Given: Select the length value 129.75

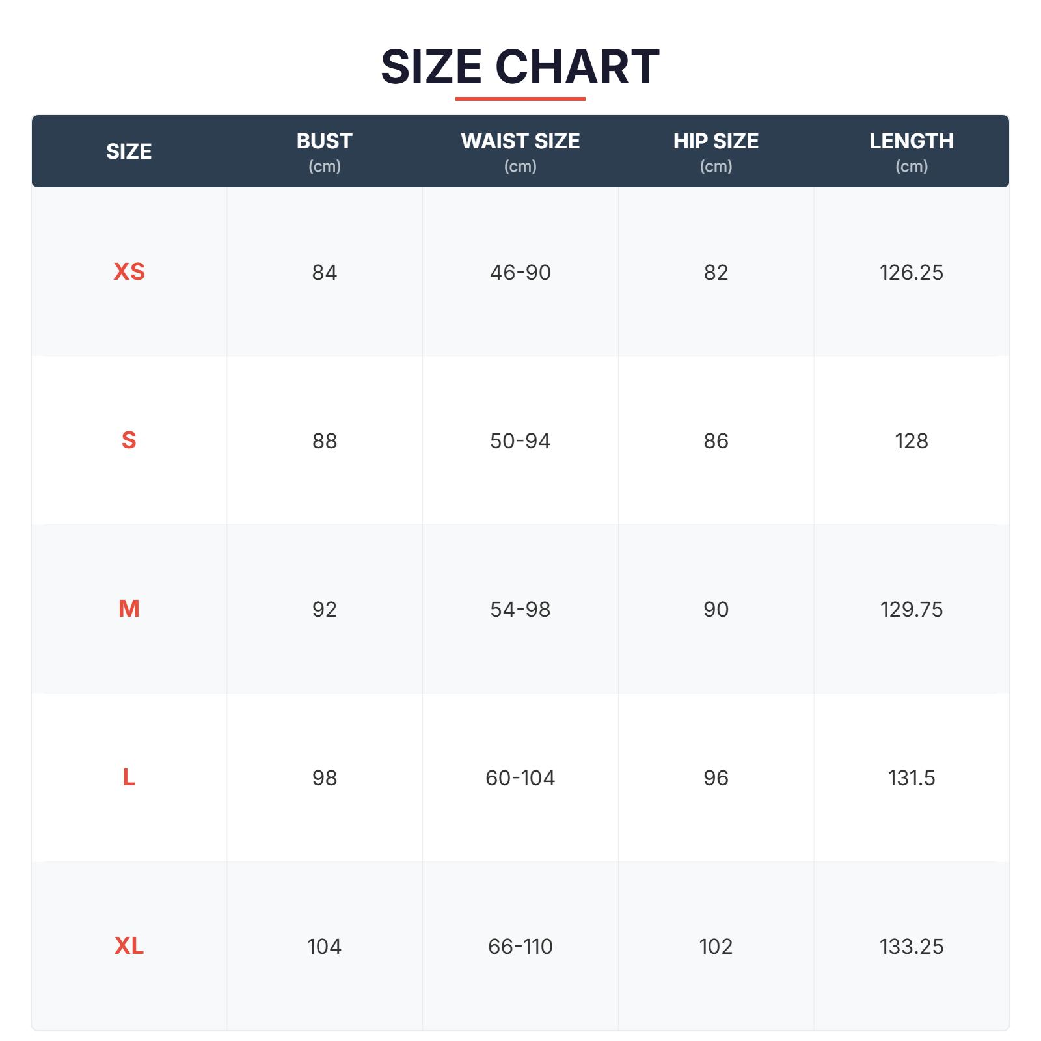Looking at the screenshot, I should tap(911, 610).
